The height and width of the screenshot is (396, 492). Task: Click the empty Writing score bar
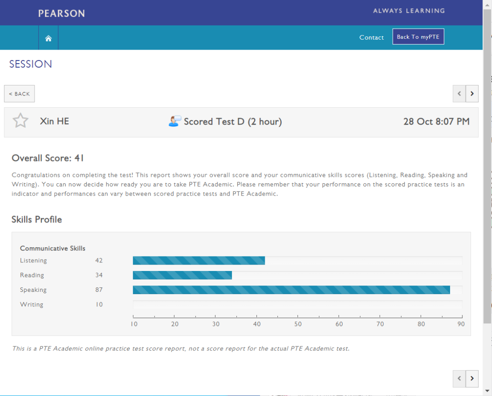(x=297, y=305)
